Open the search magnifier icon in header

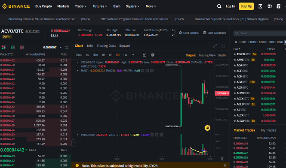pyautogui.click(x=219, y=6)
